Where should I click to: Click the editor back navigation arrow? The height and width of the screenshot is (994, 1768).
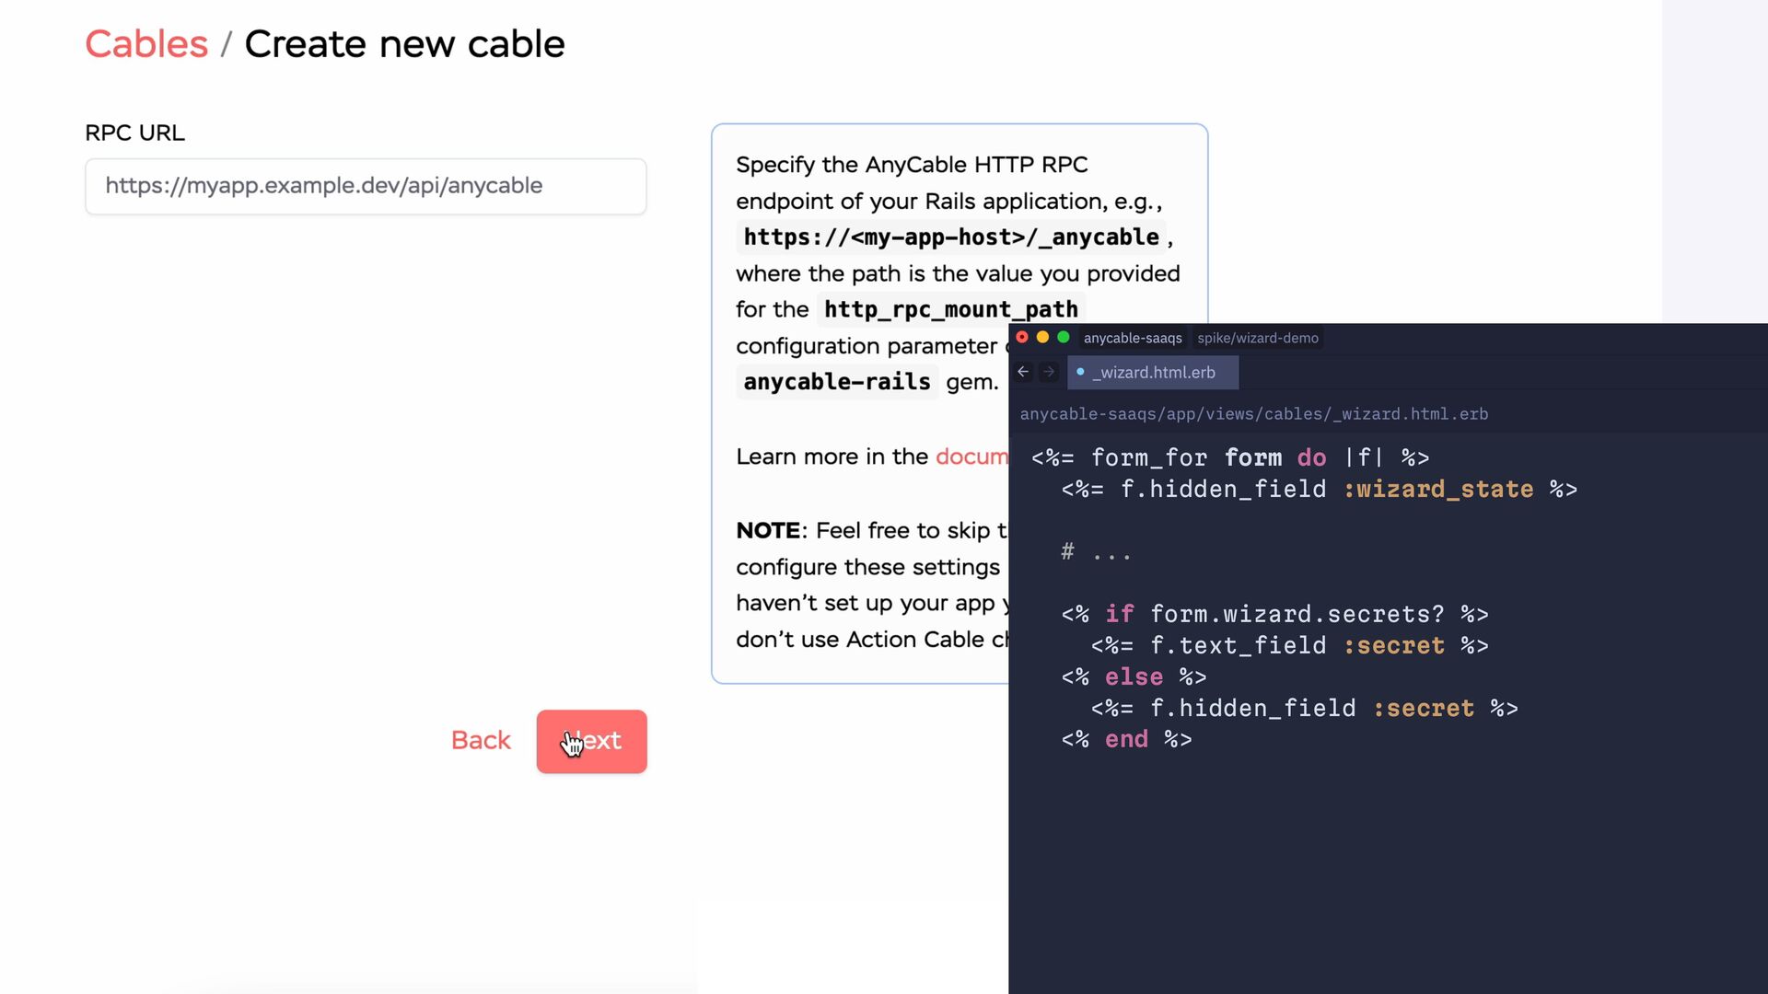point(1023,372)
